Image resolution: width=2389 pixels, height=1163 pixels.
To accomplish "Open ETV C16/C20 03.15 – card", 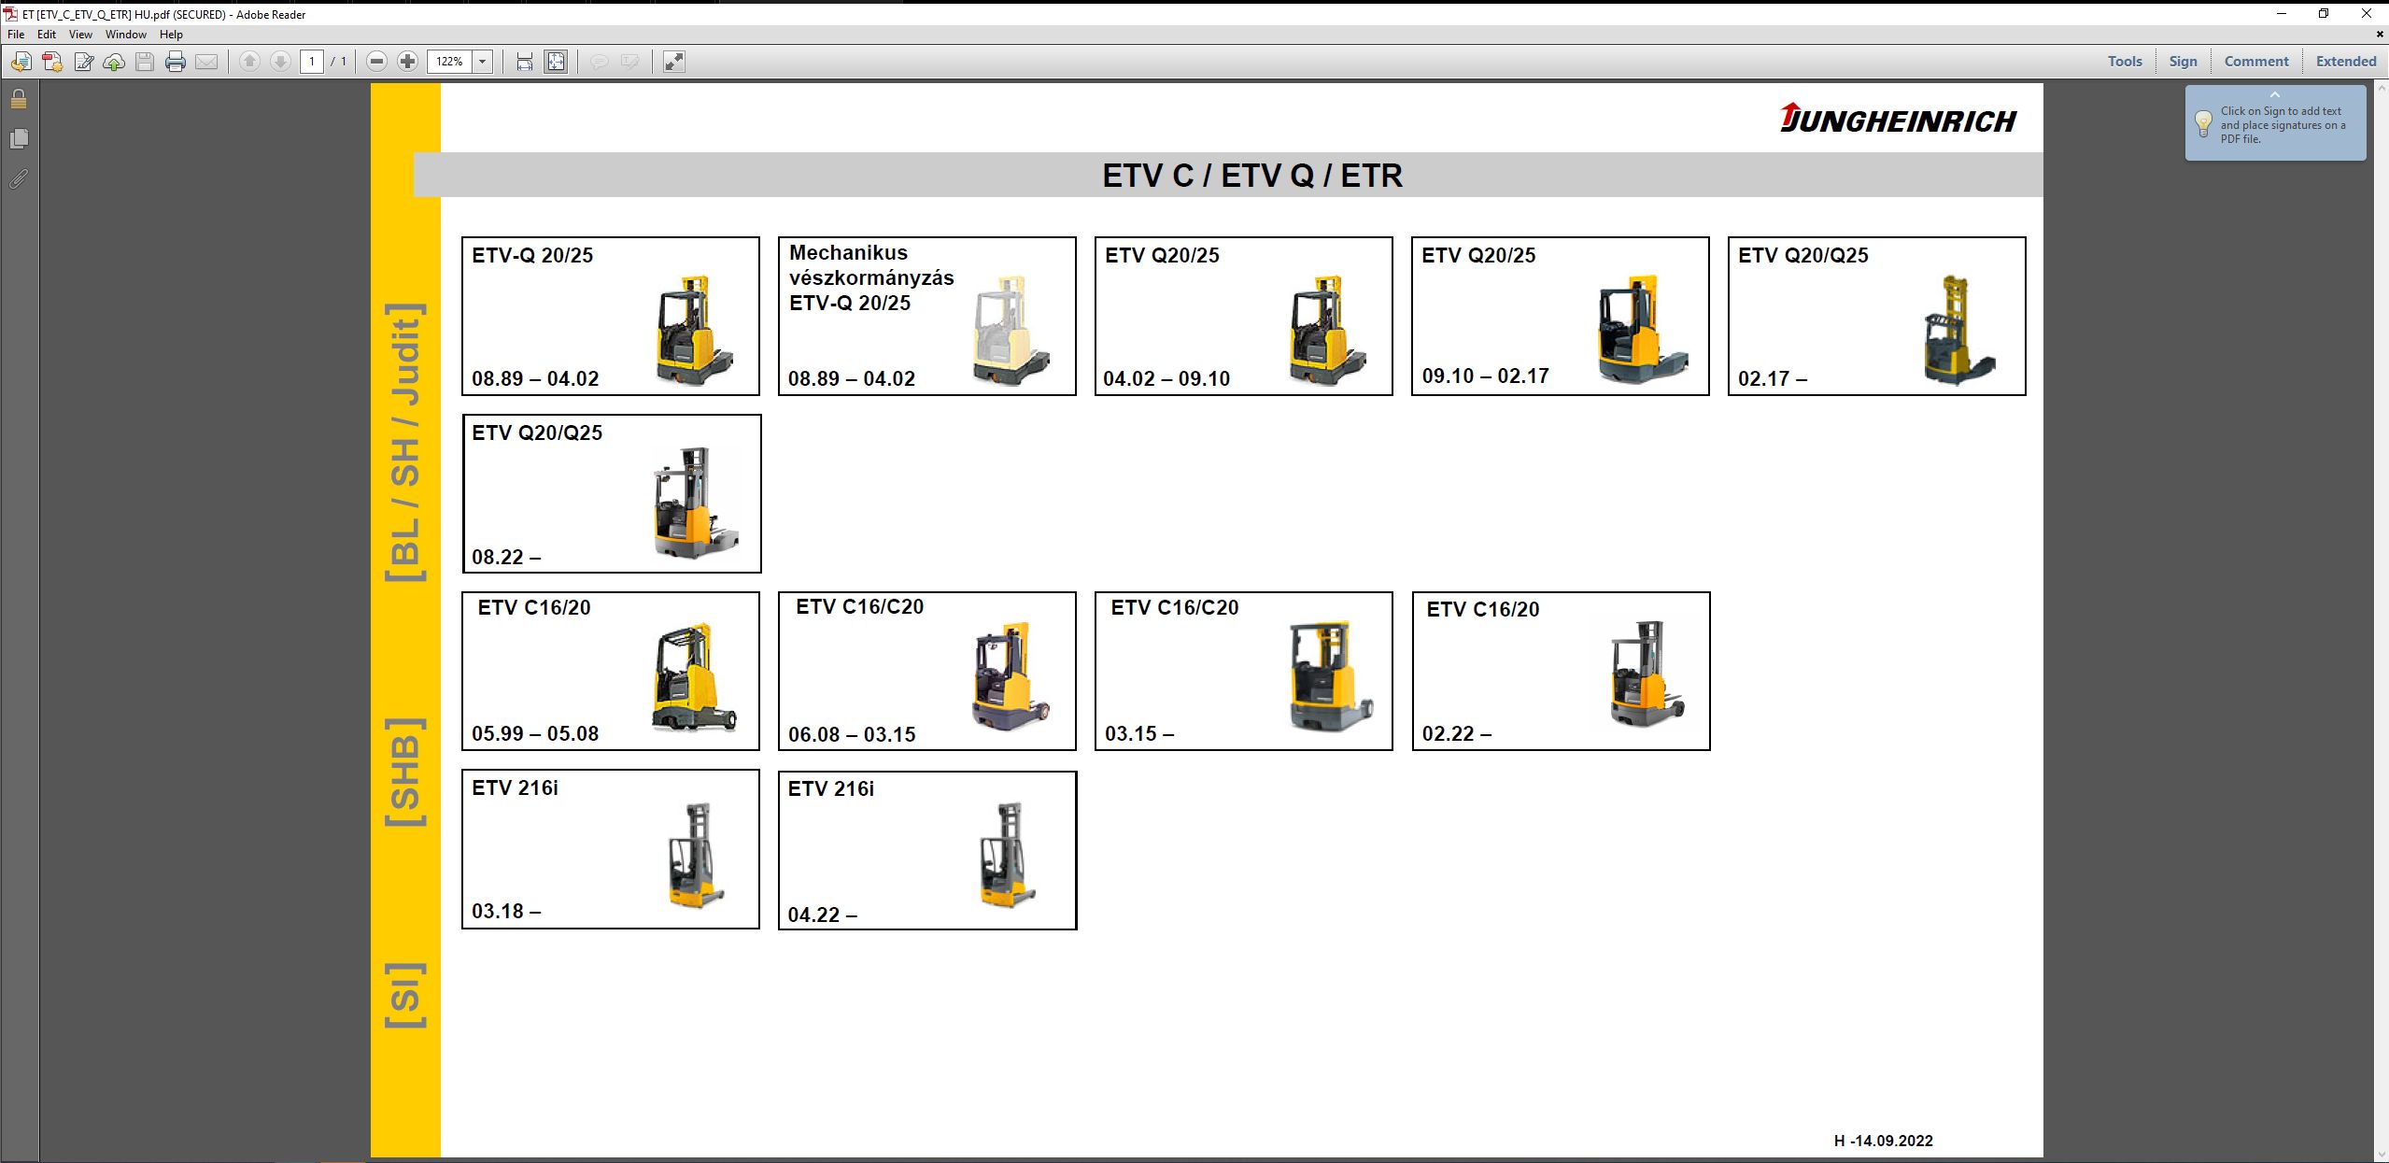I will click(1244, 671).
